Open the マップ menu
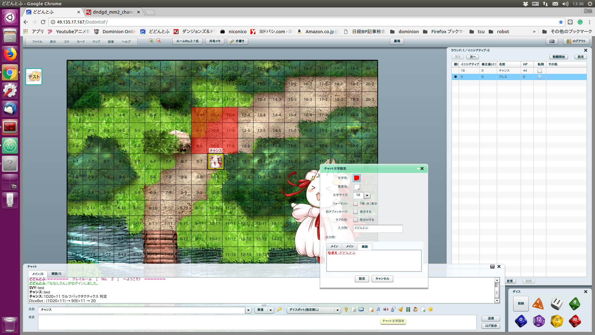595x335 pixels. pos(96,42)
